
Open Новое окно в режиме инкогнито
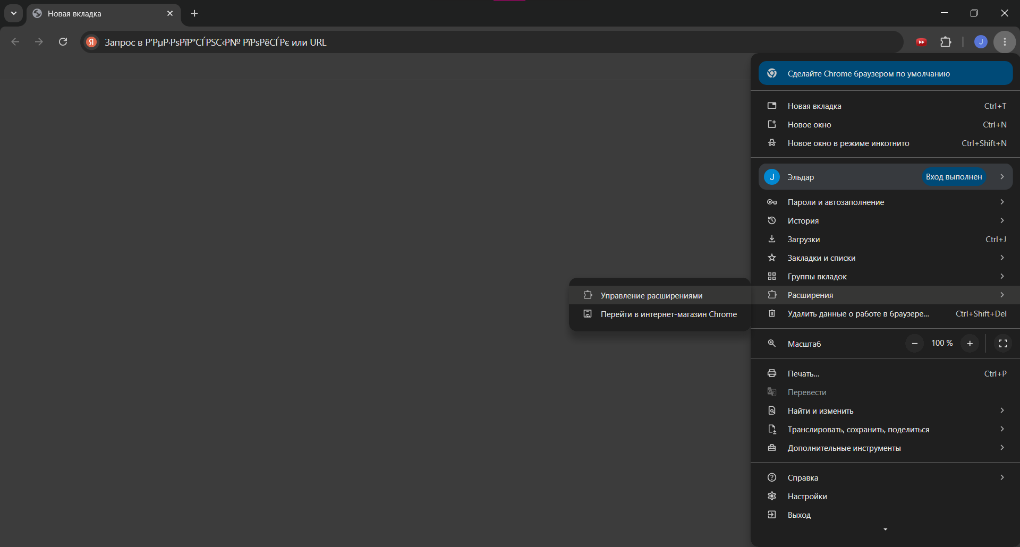886,143
